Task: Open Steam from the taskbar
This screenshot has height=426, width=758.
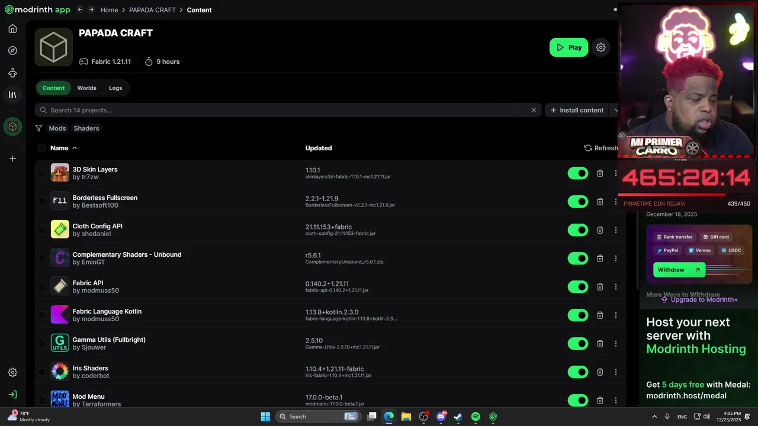Action: point(458,417)
